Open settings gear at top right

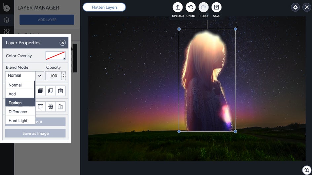295,7
